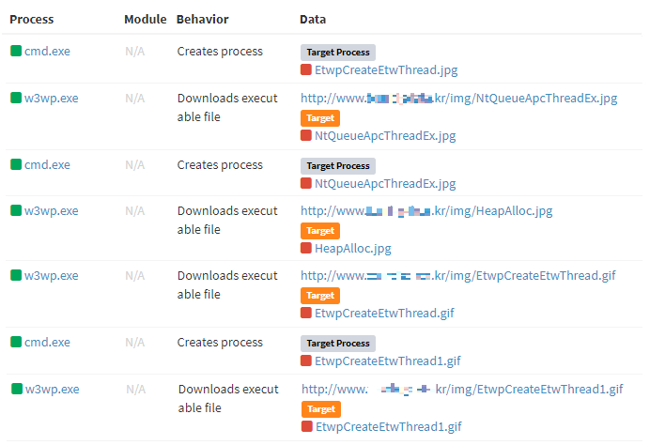Open URL ending in NtQueueApcThreadEx.jpg
Viewport: 650px width, 445px height.
[458, 98]
